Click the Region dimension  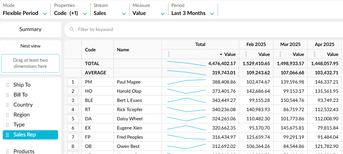pos(22,115)
